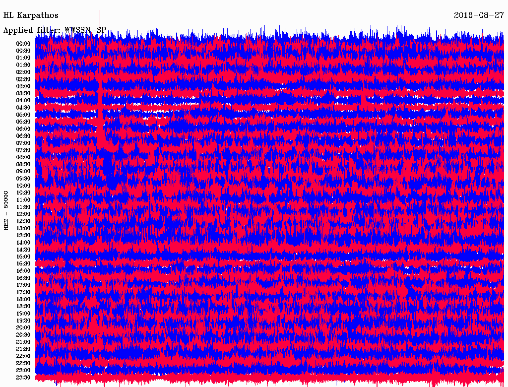Image resolution: width=508 pixels, height=387 pixels.
Task: Select the 01:30 time label
Action: click(23, 65)
